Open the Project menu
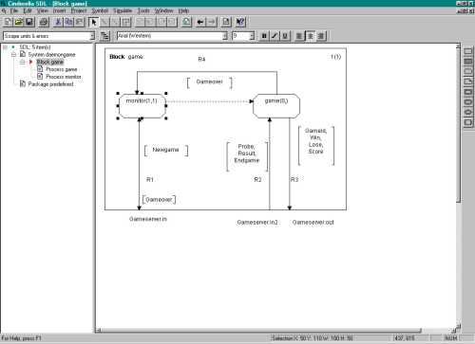The width and height of the screenshot is (475, 344). (79, 10)
